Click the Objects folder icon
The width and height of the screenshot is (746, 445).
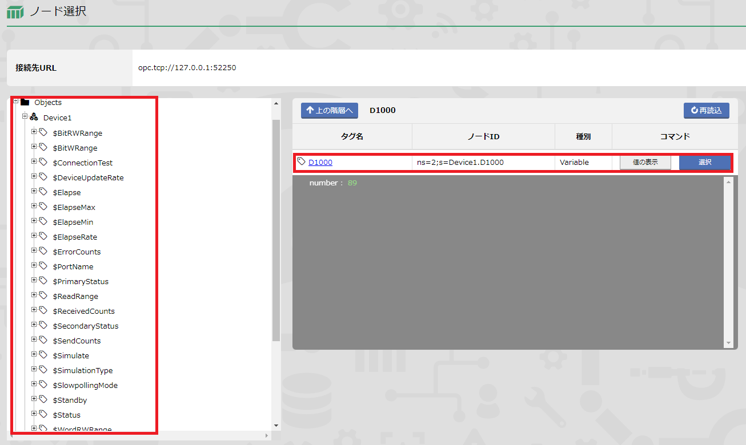click(x=25, y=103)
